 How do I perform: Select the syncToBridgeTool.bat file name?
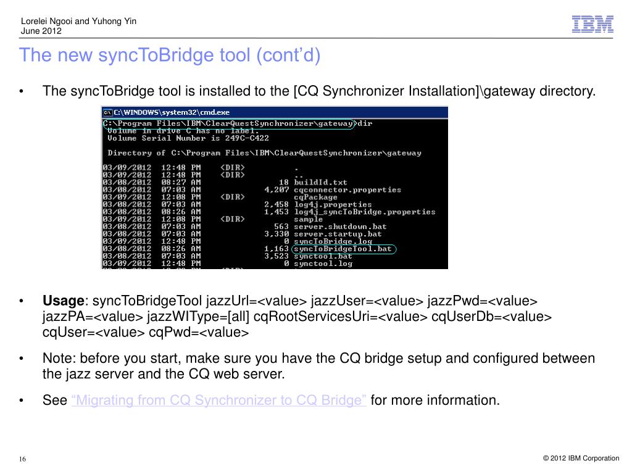click(x=343, y=249)
